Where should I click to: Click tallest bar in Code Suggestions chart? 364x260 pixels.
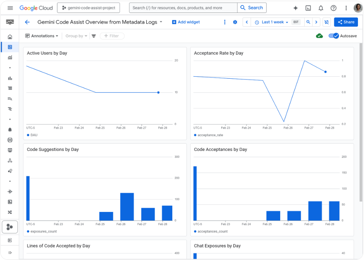click(28, 198)
